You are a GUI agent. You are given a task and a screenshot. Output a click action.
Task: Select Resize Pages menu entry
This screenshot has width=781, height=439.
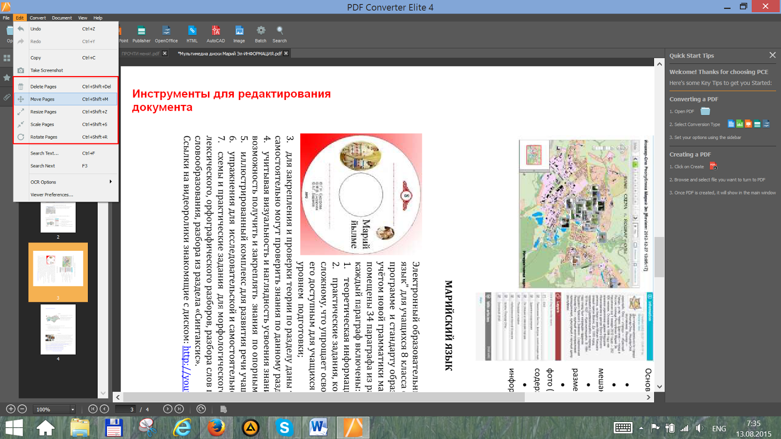[x=66, y=112]
